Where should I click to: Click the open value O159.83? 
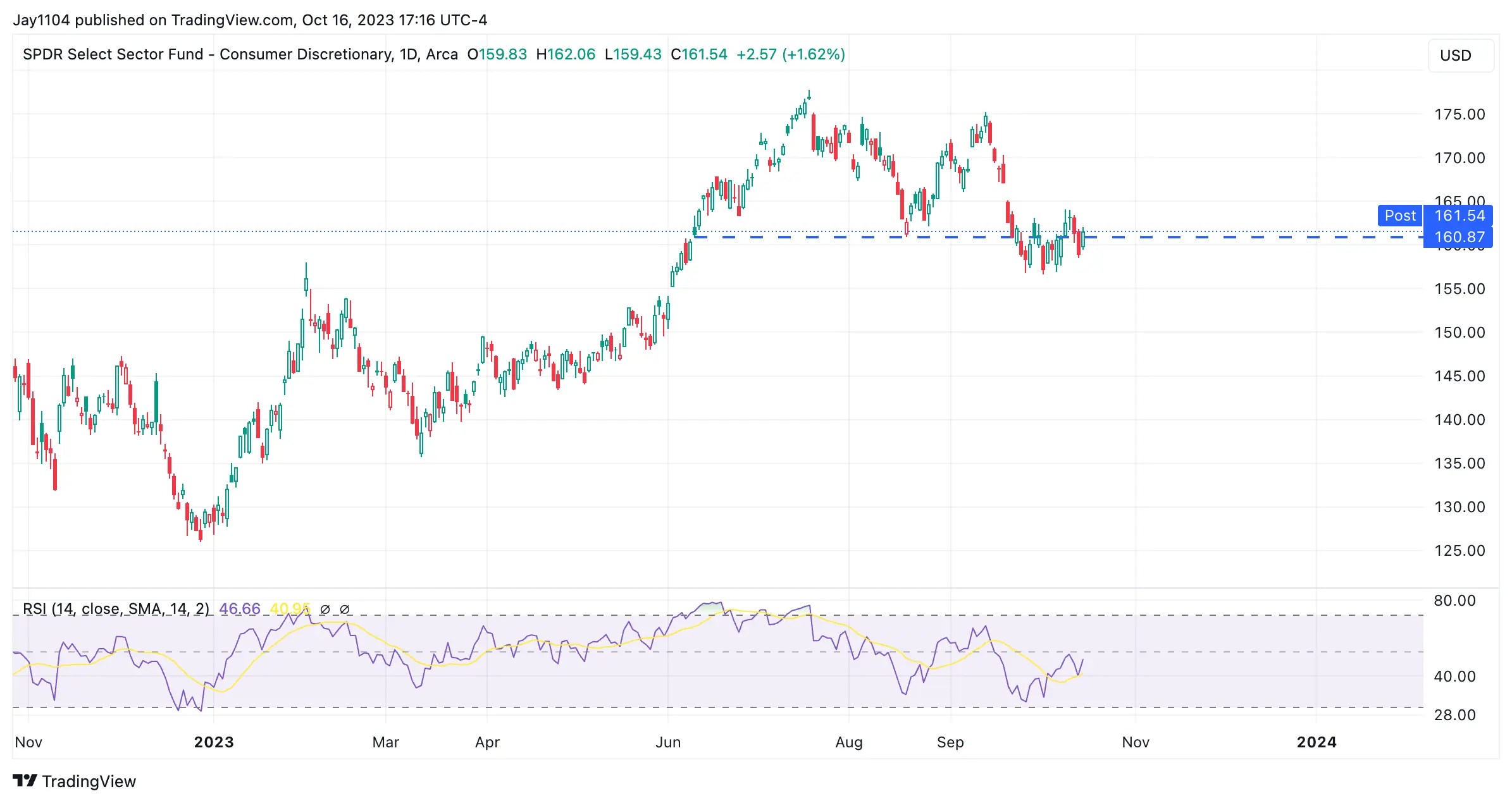(x=497, y=54)
